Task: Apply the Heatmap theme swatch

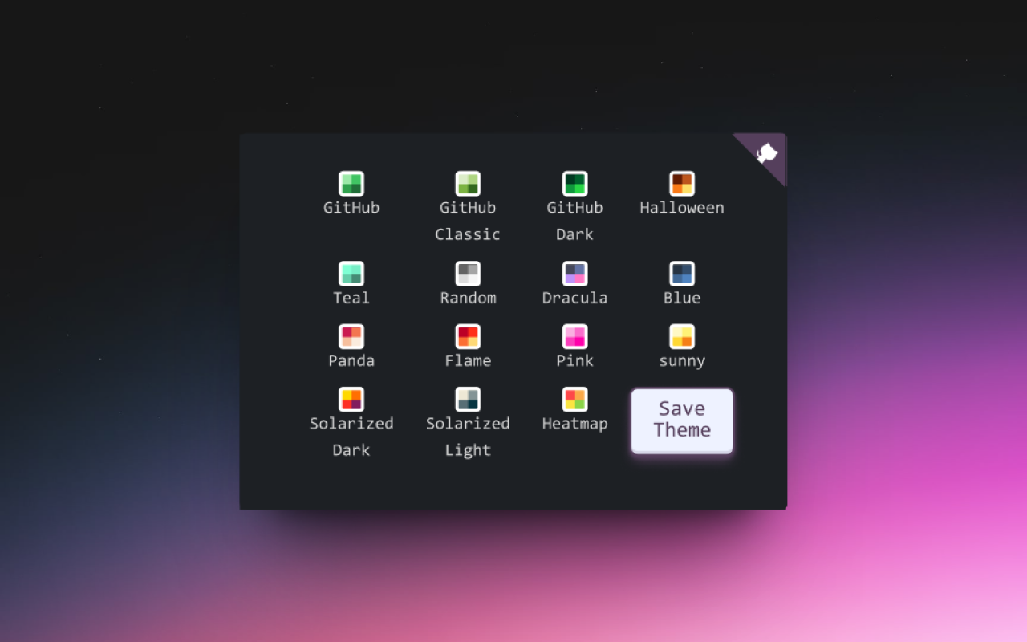Action: pyautogui.click(x=574, y=398)
